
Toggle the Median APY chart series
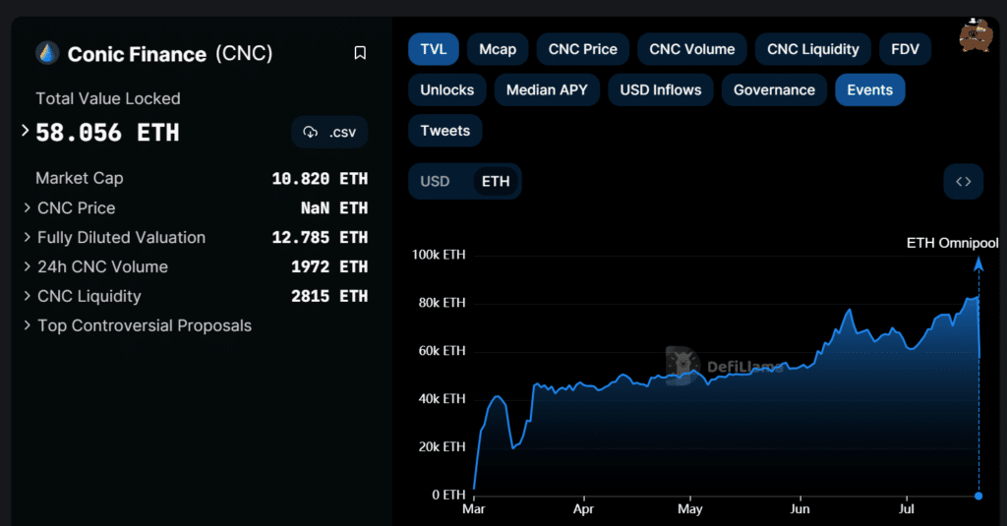547,89
